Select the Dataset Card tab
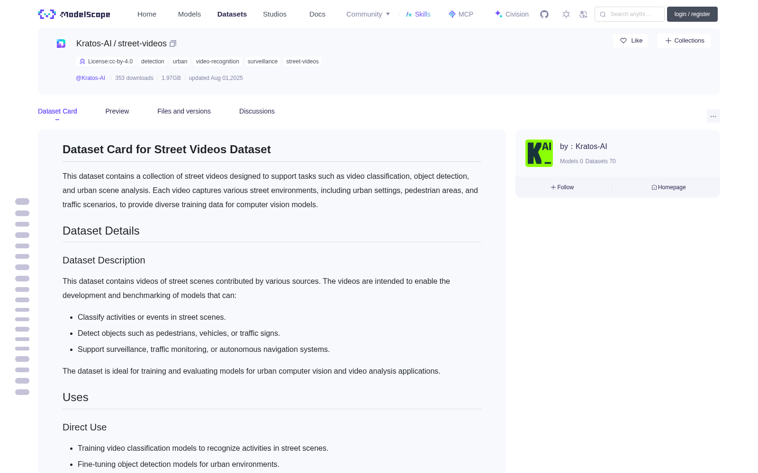The width and height of the screenshot is (758, 473). tap(57, 111)
